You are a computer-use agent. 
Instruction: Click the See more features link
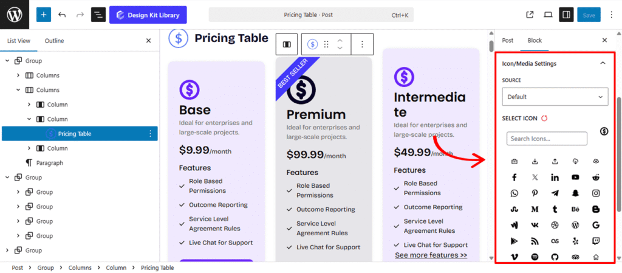pos(431,255)
